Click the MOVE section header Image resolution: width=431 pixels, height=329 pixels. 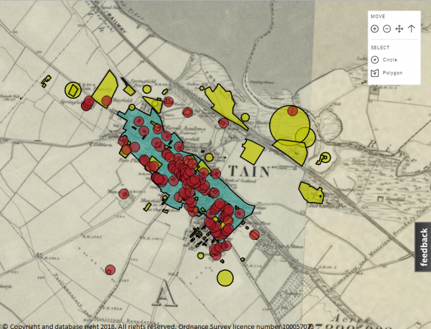click(377, 16)
